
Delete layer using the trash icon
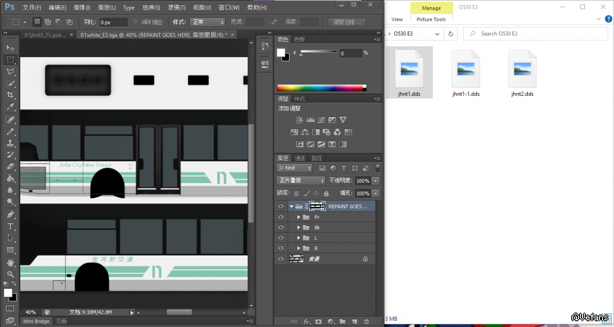[x=367, y=321]
